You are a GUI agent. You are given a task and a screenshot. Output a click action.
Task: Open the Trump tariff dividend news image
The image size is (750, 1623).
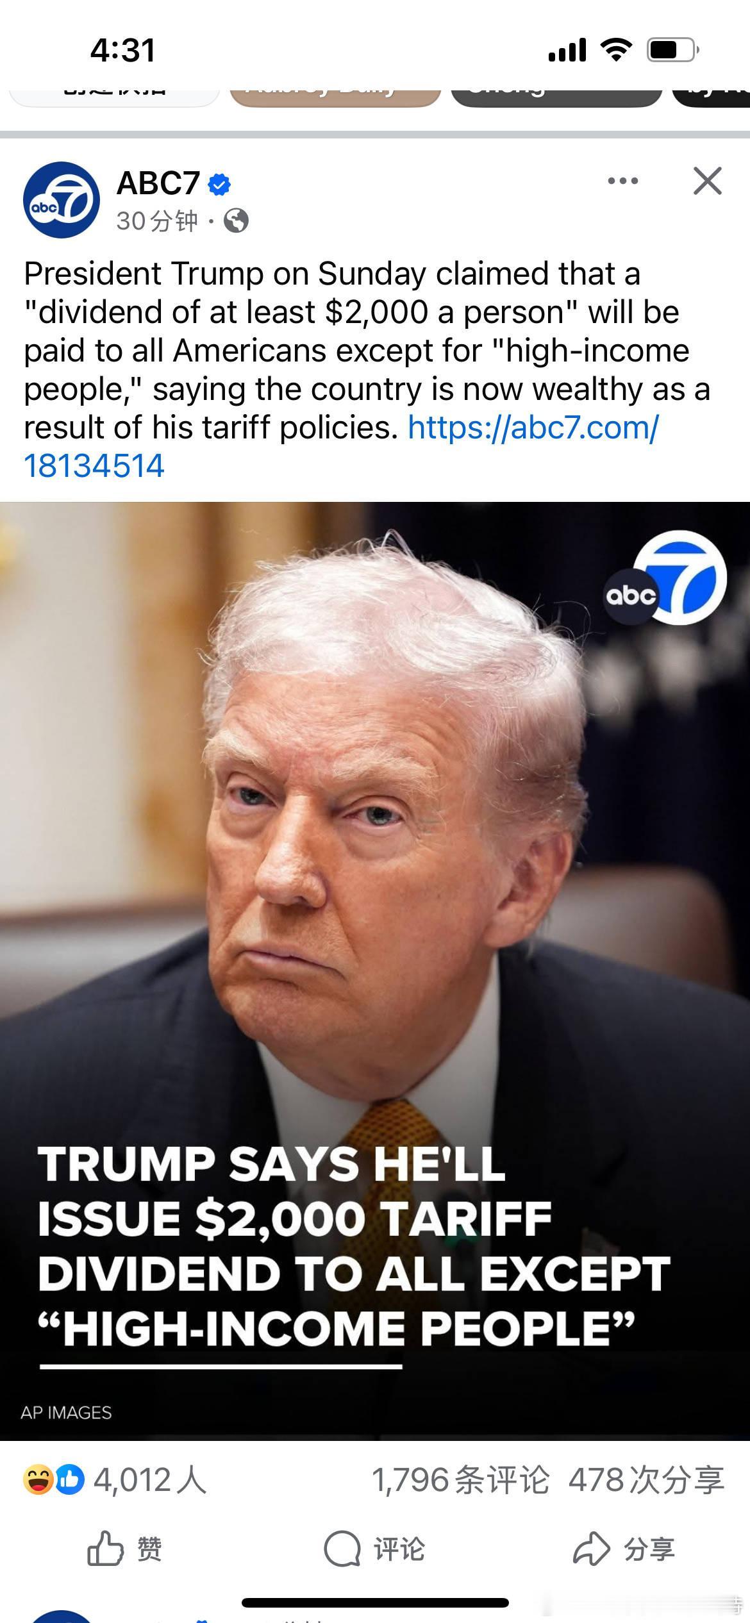(375, 971)
